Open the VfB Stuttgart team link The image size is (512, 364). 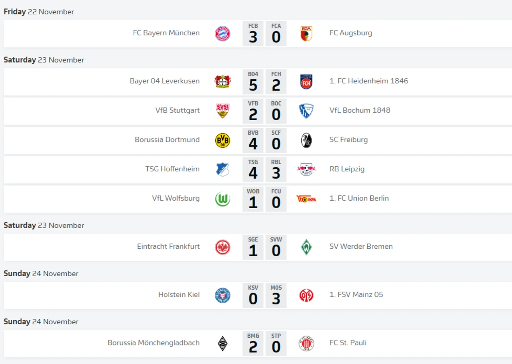click(x=177, y=110)
